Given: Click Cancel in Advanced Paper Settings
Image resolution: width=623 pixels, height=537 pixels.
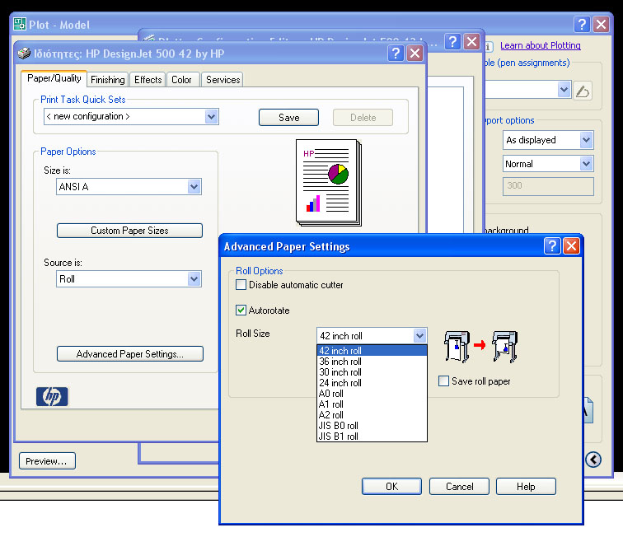Looking at the screenshot, I should tap(459, 487).
